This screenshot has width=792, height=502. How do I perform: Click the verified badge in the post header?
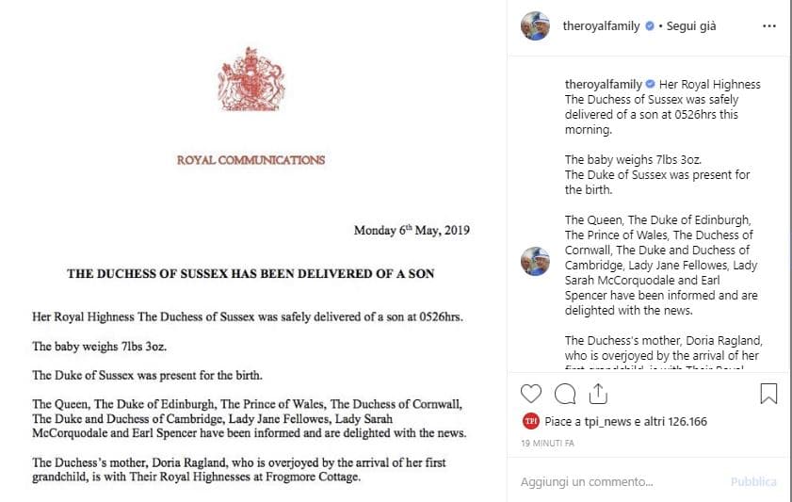point(649,26)
